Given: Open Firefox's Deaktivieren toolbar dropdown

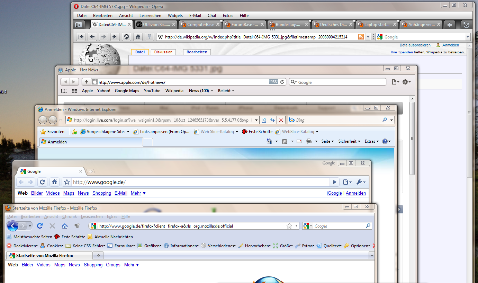Looking at the screenshot, I should tap(22, 246).
